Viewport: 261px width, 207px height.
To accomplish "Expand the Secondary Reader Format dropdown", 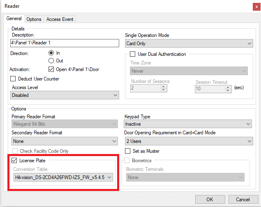I will coord(65,141).
